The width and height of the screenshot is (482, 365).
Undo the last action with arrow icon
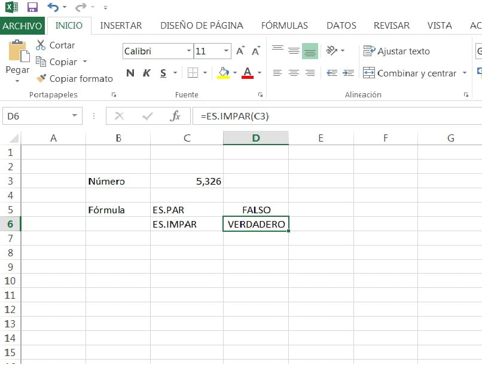(53, 7)
